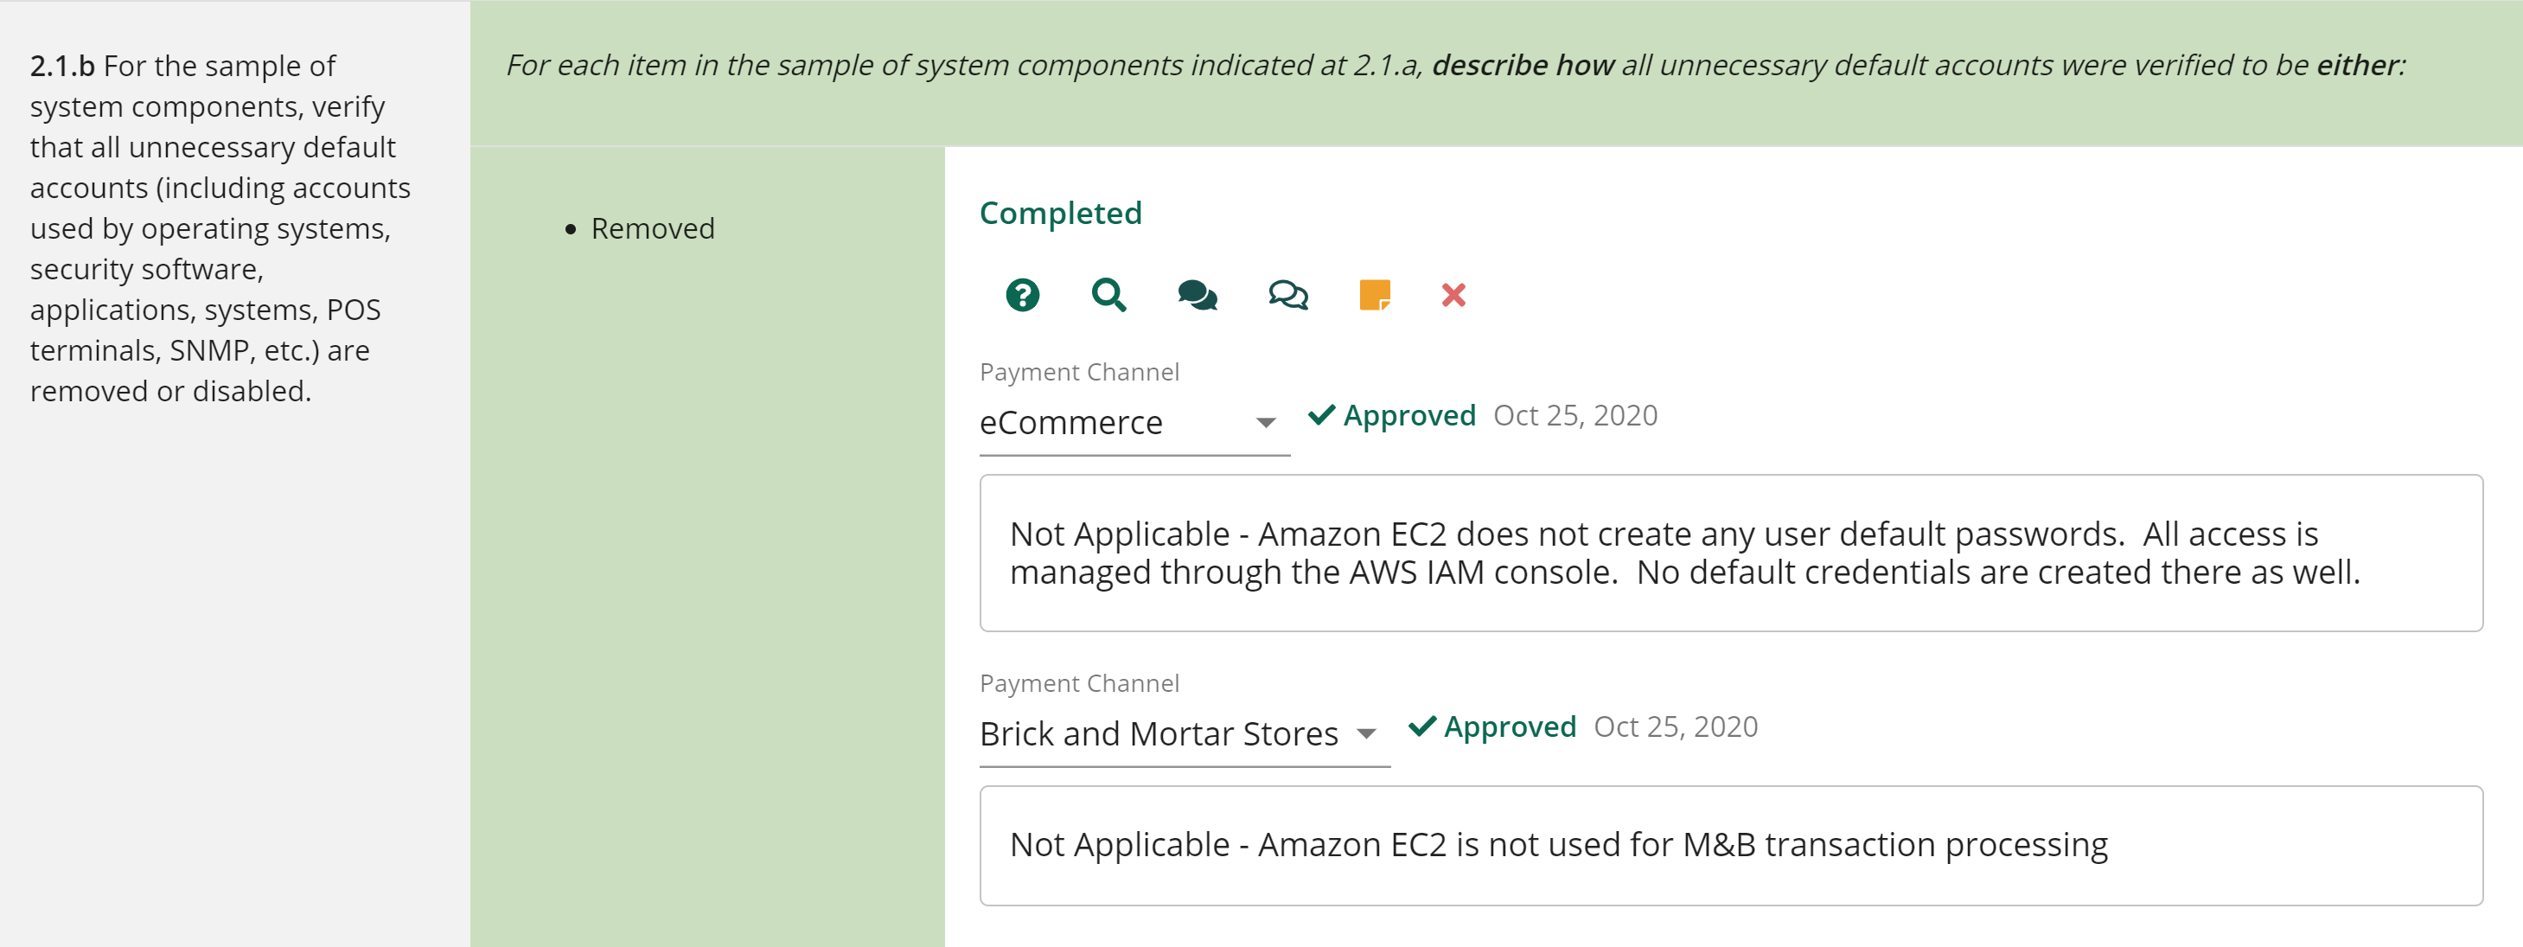Click the 2.1.b requirement description text
2523x947 pixels.
(x=220, y=228)
